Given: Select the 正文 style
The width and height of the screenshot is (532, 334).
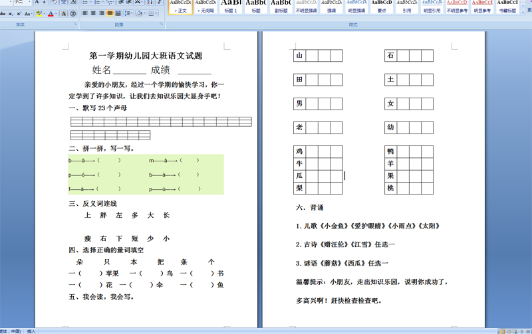Looking at the screenshot, I should (180, 7).
